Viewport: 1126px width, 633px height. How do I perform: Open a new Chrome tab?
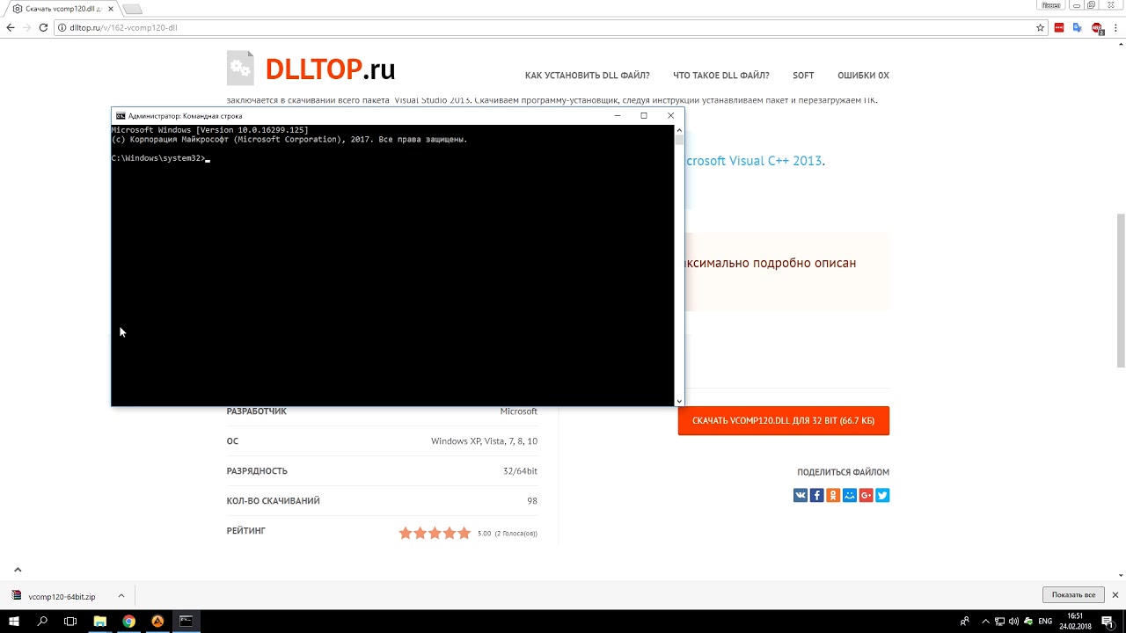(x=131, y=9)
